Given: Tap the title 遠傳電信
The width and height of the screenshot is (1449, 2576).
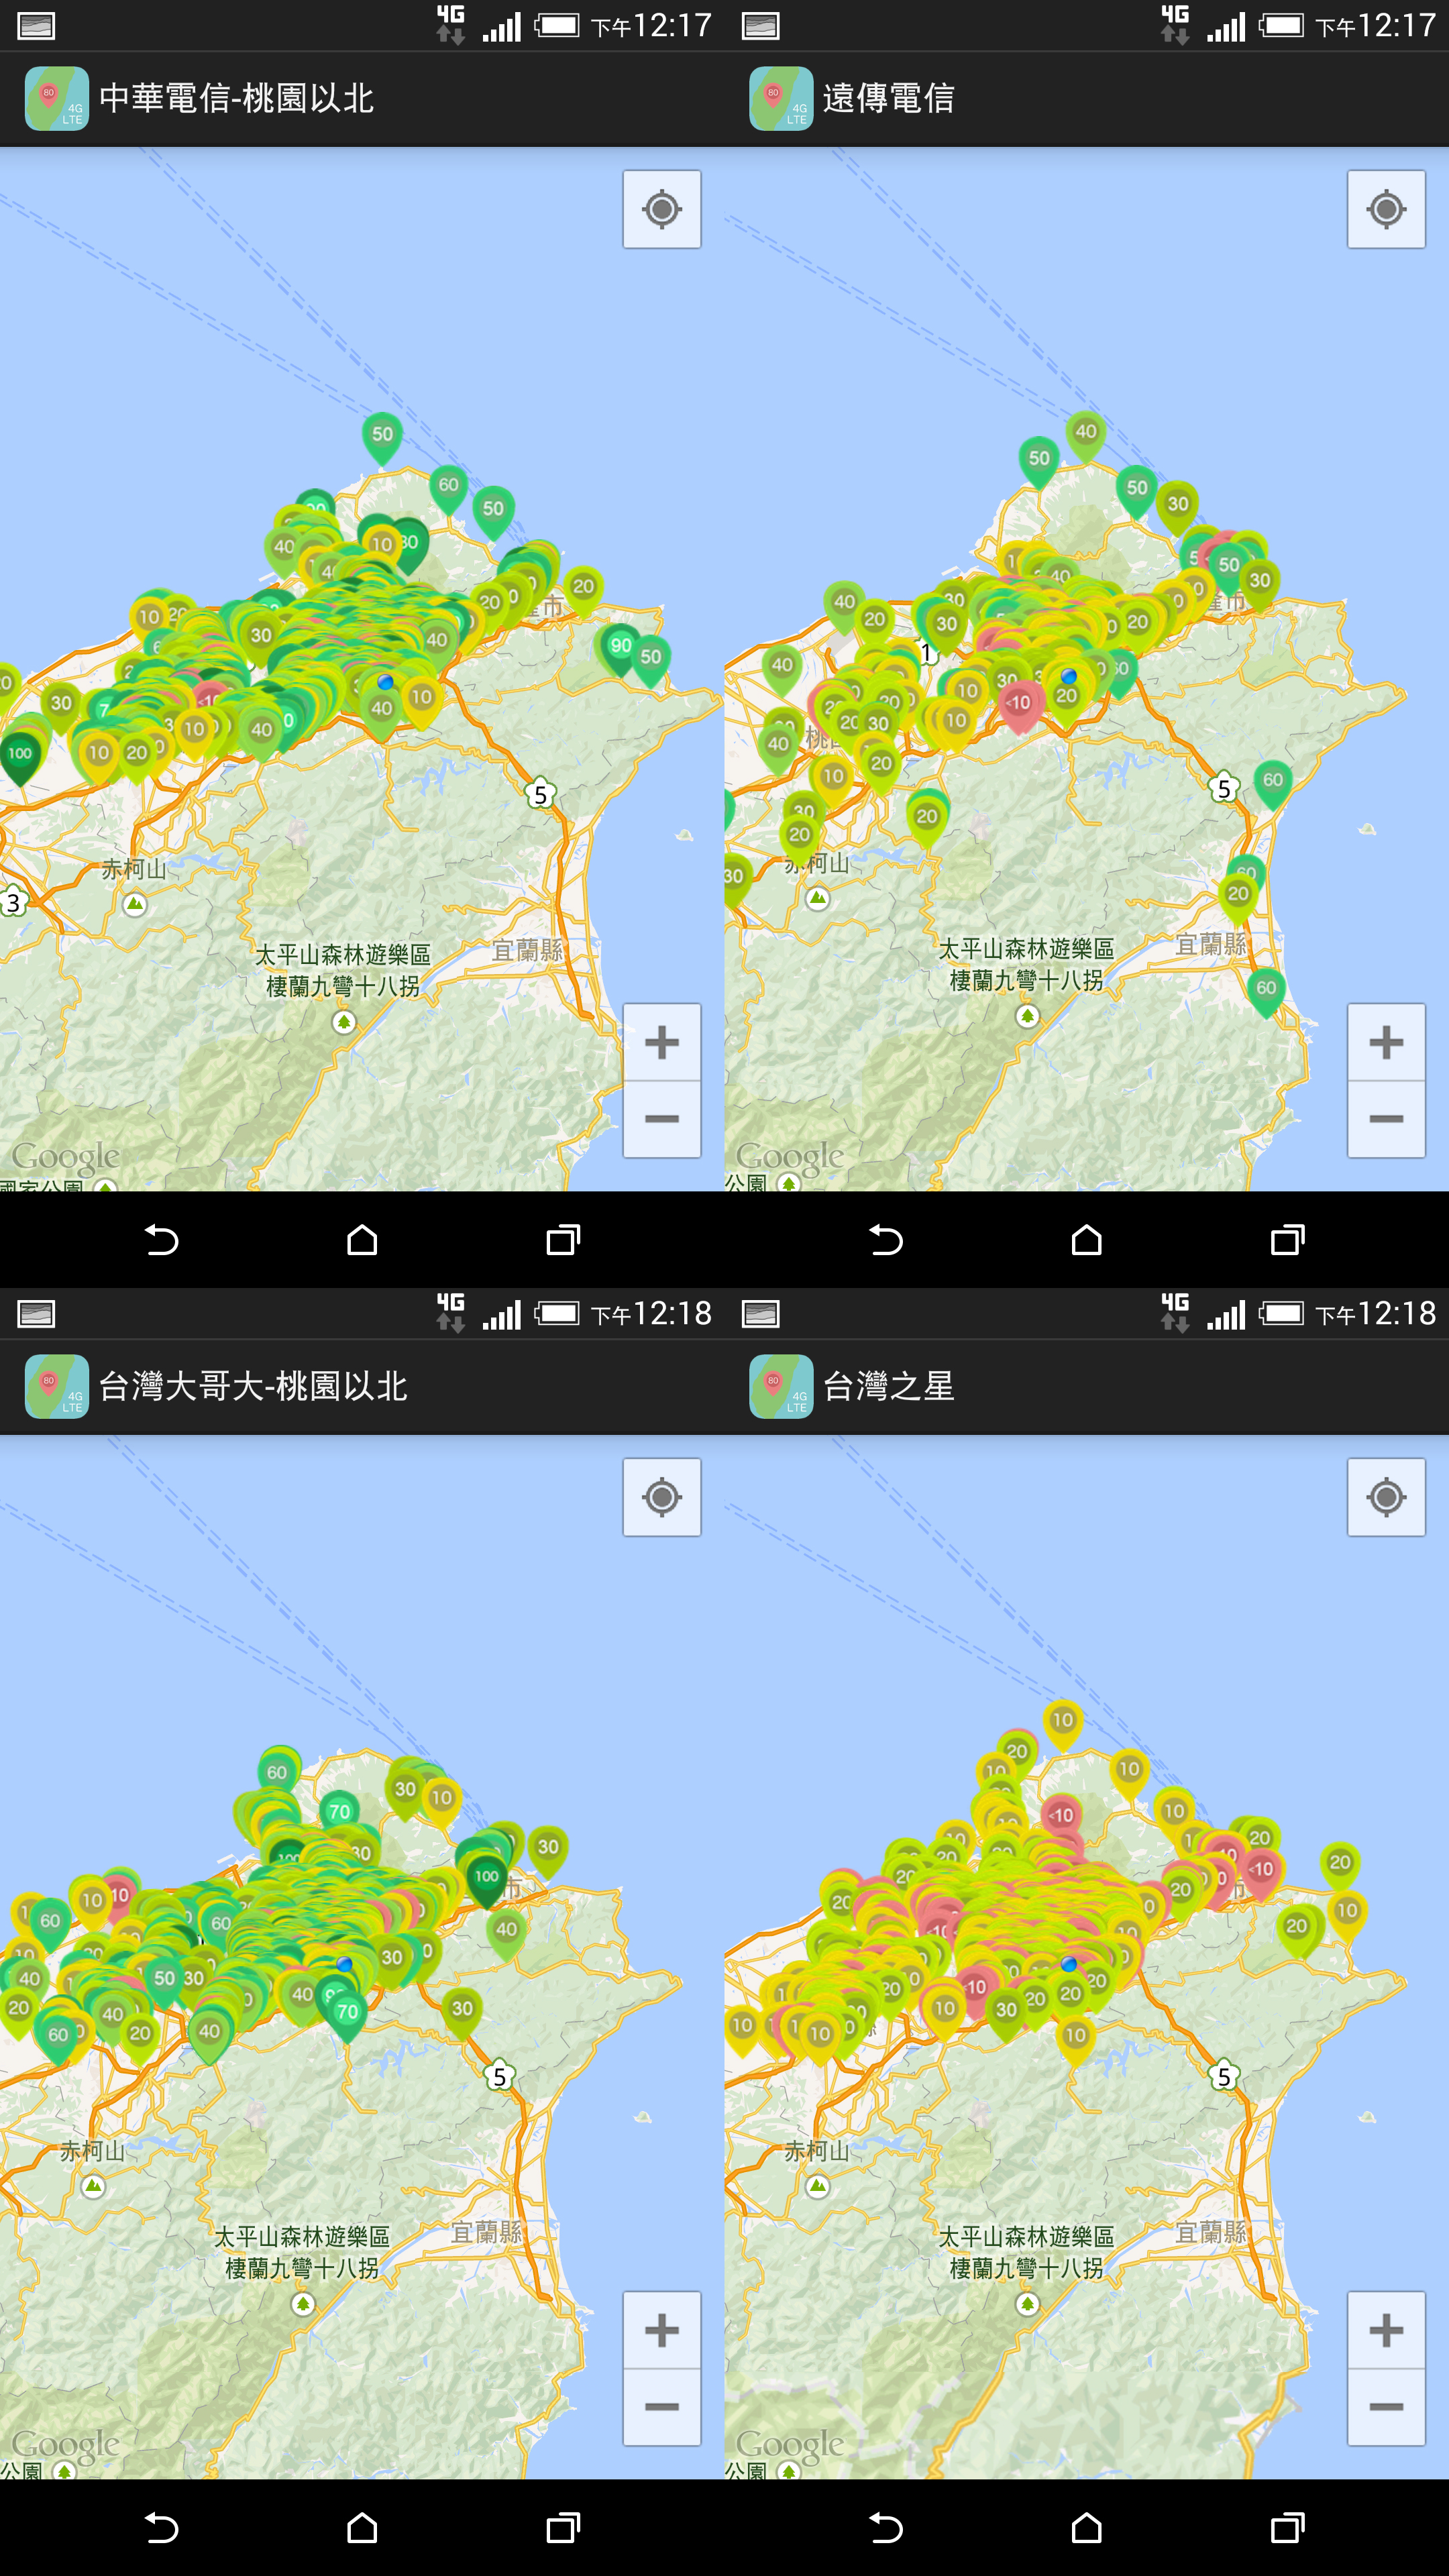Looking at the screenshot, I should [x=889, y=98].
